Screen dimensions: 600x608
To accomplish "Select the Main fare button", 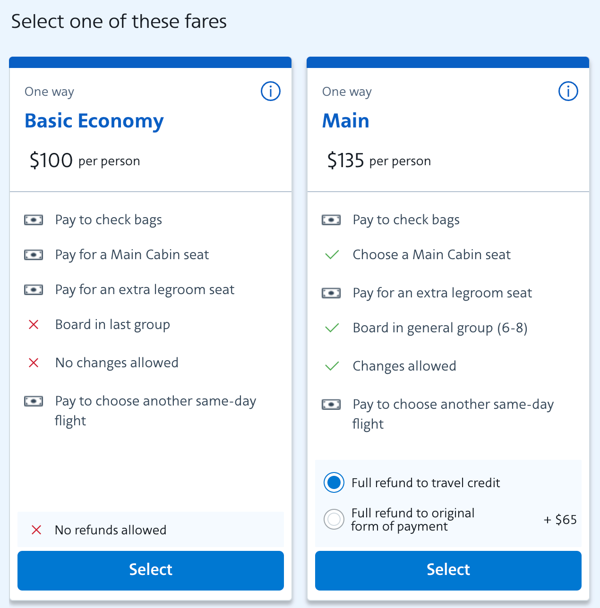I will pyautogui.click(x=448, y=570).
